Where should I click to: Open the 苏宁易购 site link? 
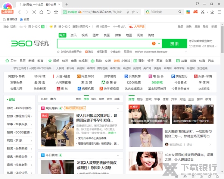pos(110,76)
